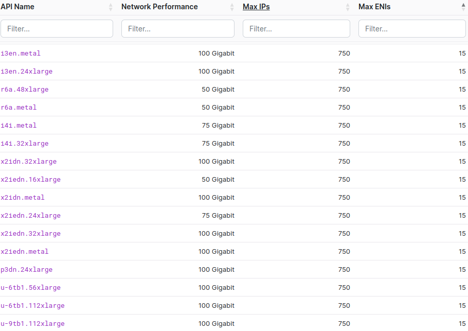Sort by API Name column arrows
The height and width of the screenshot is (331, 468).
[x=111, y=7]
